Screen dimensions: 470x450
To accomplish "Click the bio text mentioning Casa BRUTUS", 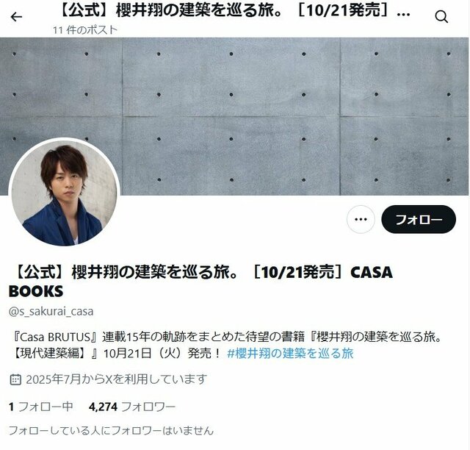I will 227,346.
